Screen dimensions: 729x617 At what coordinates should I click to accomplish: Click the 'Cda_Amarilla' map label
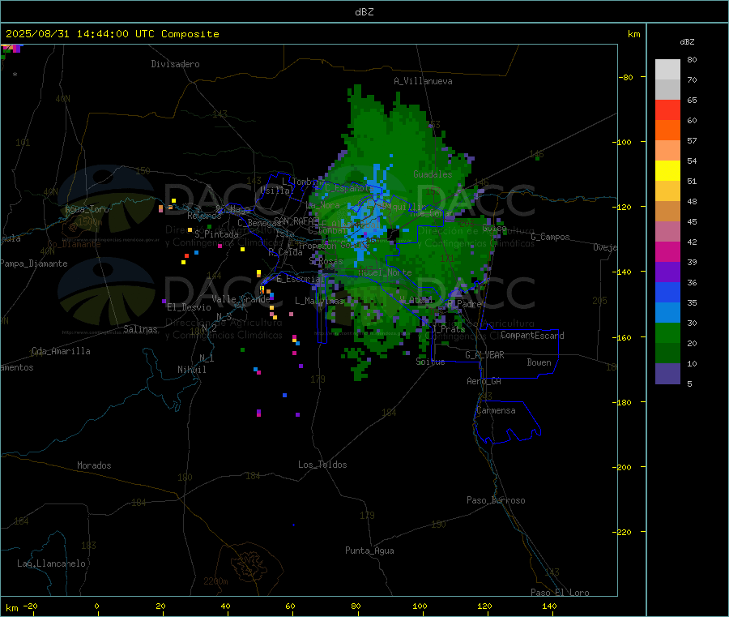(61, 351)
